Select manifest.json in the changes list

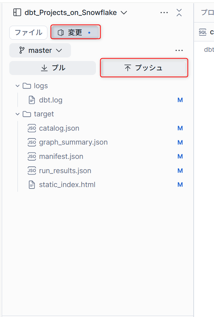pyautogui.click(x=61, y=156)
